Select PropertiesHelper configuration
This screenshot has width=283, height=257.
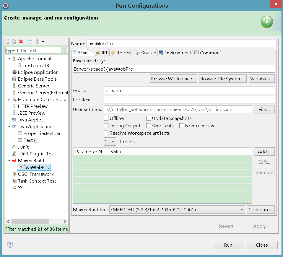(x=42, y=134)
